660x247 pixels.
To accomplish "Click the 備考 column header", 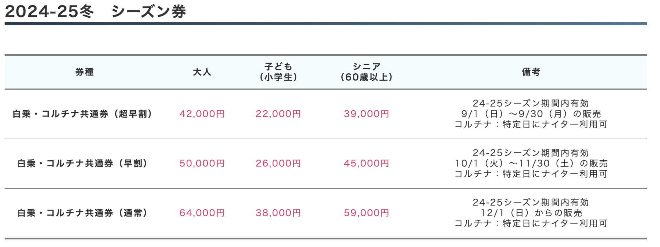I will (531, 72).
